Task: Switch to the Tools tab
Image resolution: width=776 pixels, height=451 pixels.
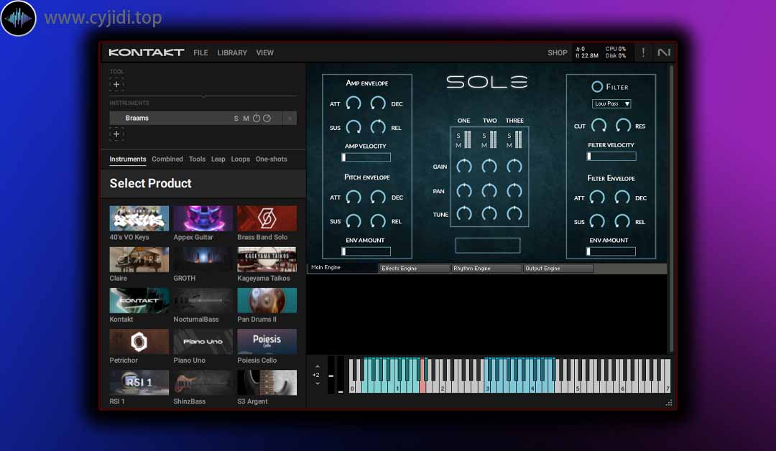Action: pyautogui.click(x=197, y=159)
